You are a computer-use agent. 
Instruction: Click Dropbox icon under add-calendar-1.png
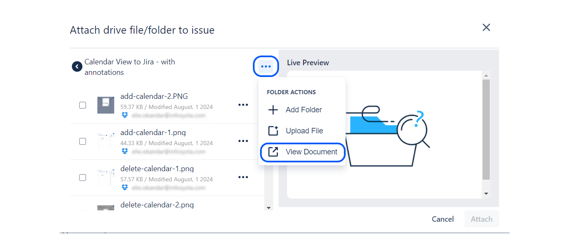click(125, 151)
